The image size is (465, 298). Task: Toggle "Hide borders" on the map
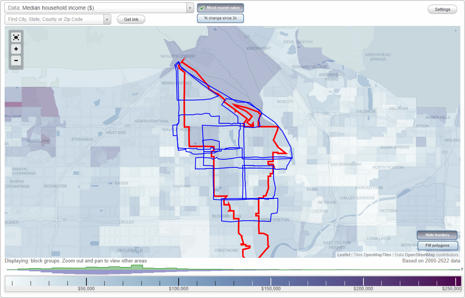pos(437,235)
